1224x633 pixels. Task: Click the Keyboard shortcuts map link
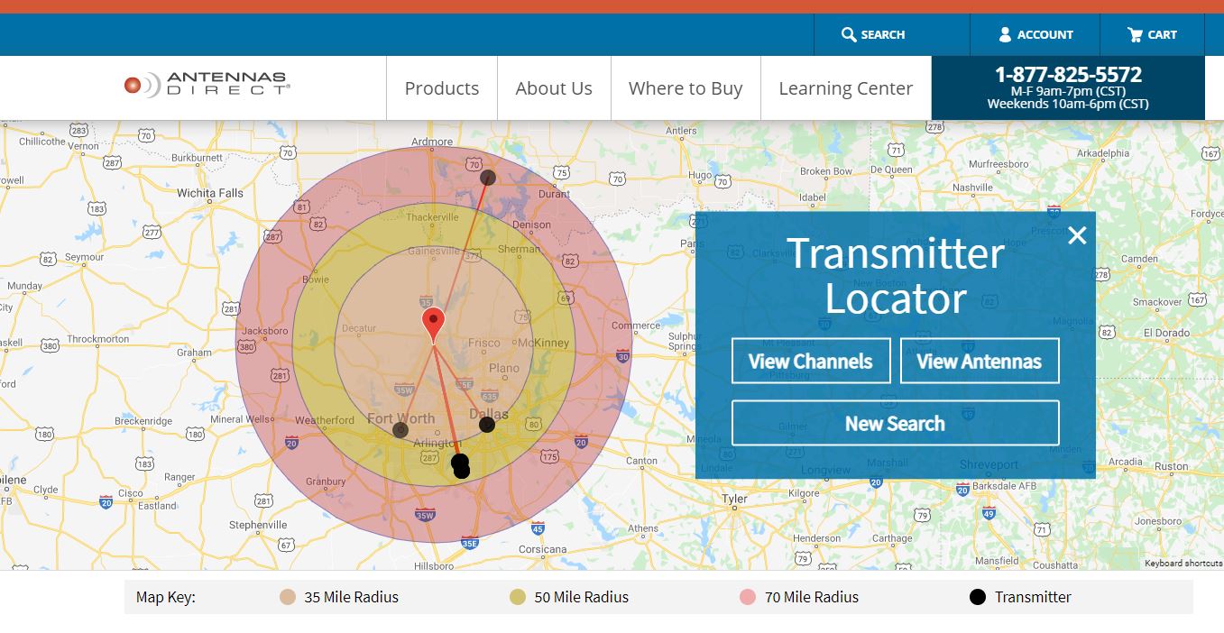click(x=1183, y=564)
